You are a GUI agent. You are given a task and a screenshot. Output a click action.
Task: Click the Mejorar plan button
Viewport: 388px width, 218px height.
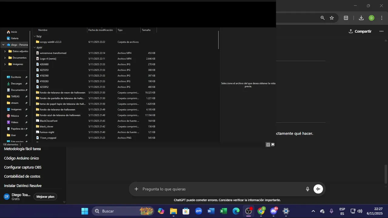coord(45,197)
